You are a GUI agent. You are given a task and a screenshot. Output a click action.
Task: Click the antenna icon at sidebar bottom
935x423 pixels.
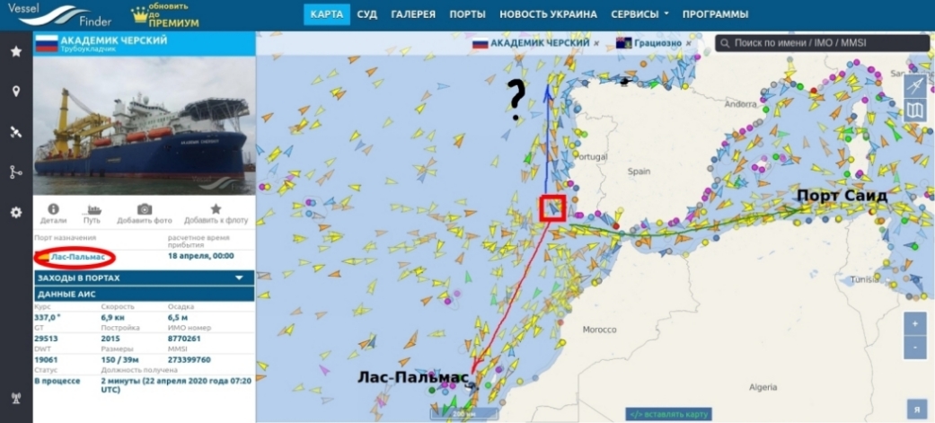tap(16, 398)
